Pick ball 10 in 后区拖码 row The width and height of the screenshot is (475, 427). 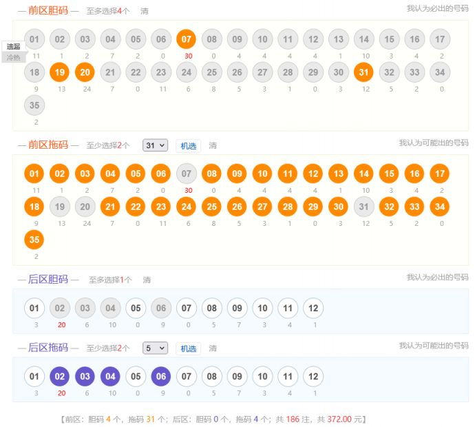262,376
